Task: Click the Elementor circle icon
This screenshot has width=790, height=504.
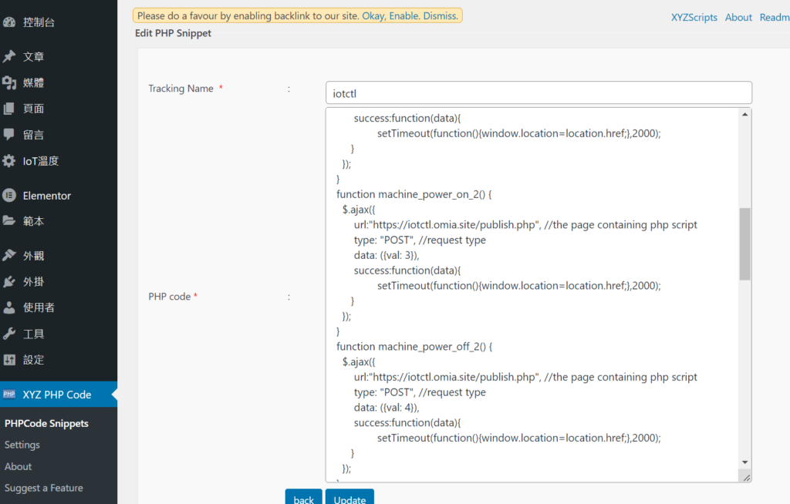Action: click(9, 196)
